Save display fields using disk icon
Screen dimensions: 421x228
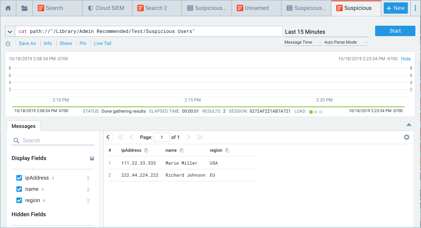[92, 158]
